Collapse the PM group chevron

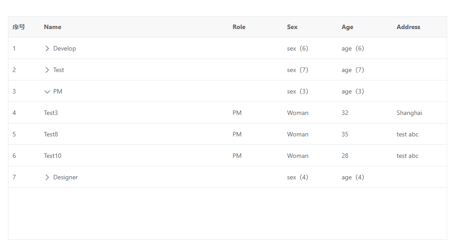point(47,91)
